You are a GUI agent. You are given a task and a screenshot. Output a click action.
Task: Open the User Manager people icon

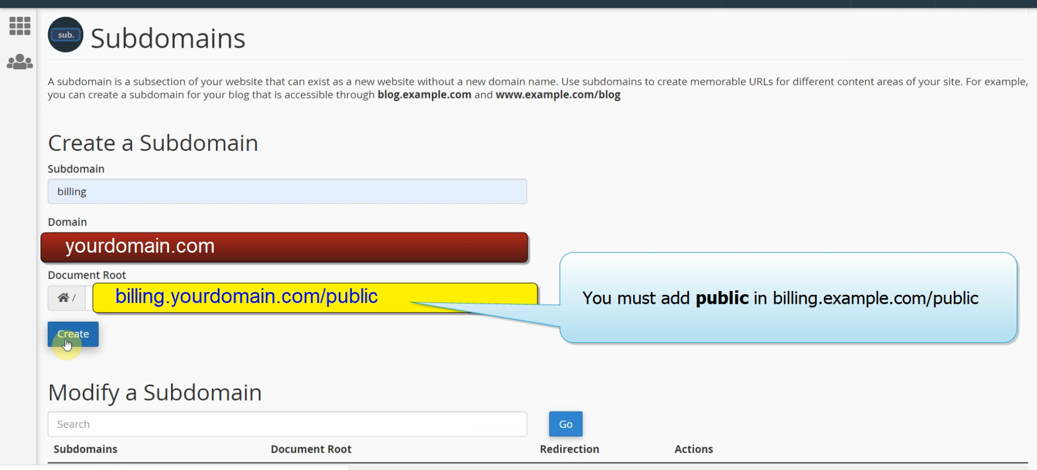19,62
